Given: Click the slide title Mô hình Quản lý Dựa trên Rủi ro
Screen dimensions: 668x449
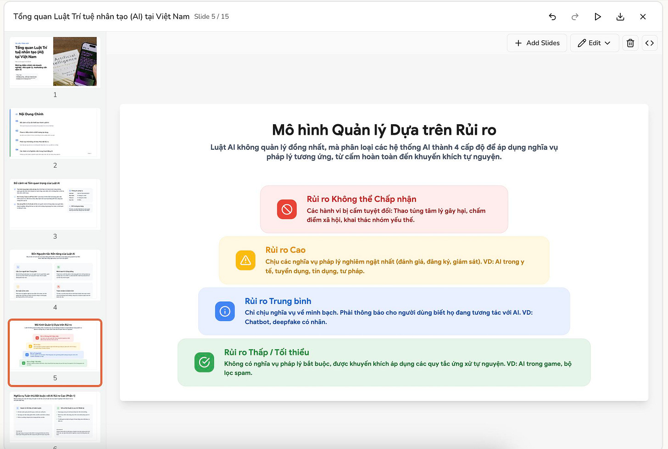Looking at the screenshot, I should (384, 130).
